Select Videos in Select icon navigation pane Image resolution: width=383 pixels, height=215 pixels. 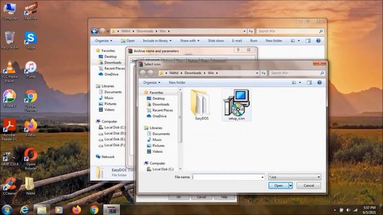(157, 151)
